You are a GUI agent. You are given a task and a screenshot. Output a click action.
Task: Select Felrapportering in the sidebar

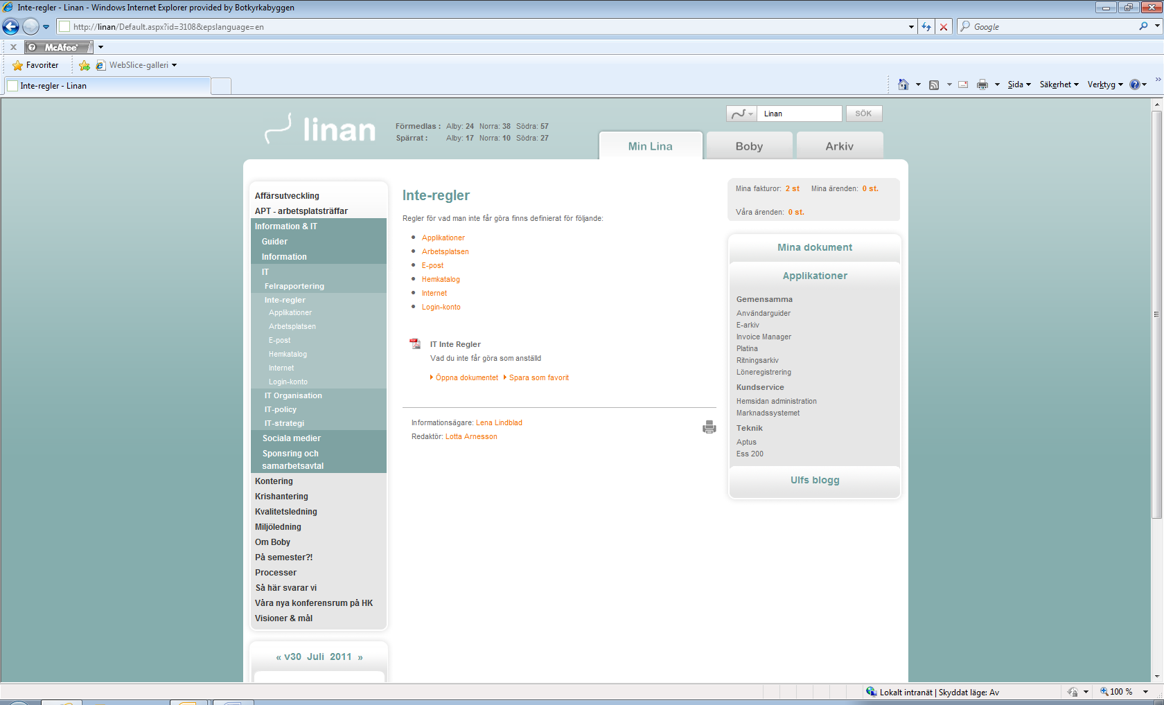point(294,286)
